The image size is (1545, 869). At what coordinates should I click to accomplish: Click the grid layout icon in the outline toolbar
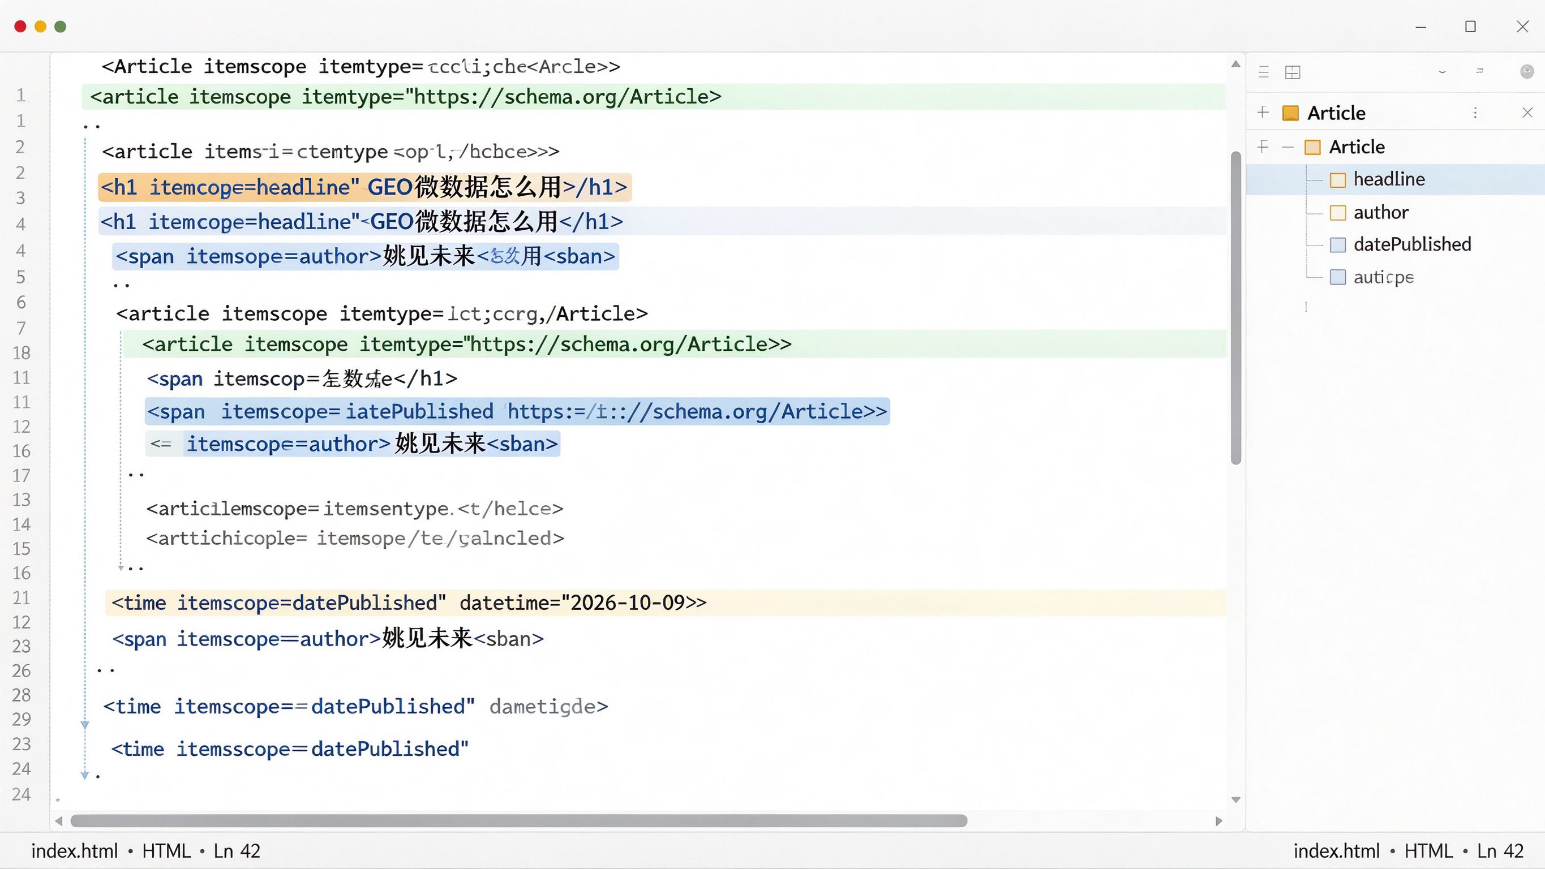(1293, 72)
